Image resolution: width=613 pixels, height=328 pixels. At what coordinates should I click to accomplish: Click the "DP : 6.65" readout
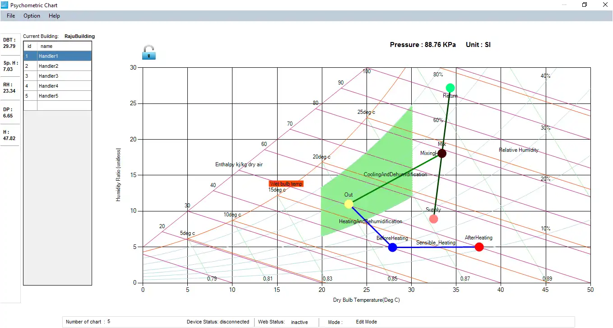tap(9, 112)
